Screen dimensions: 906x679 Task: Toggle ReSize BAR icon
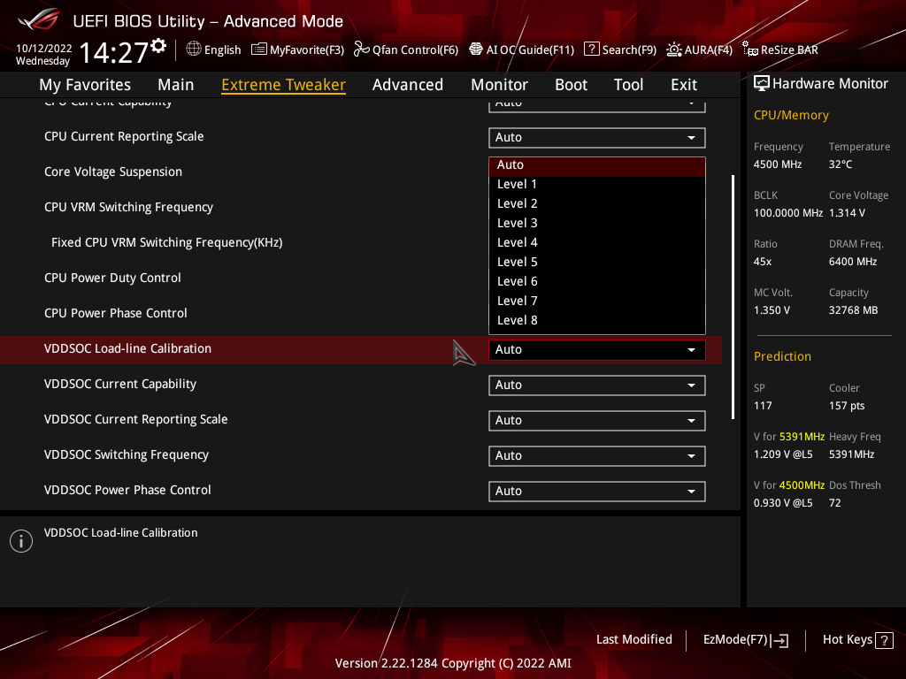click(x=750, y=50)
